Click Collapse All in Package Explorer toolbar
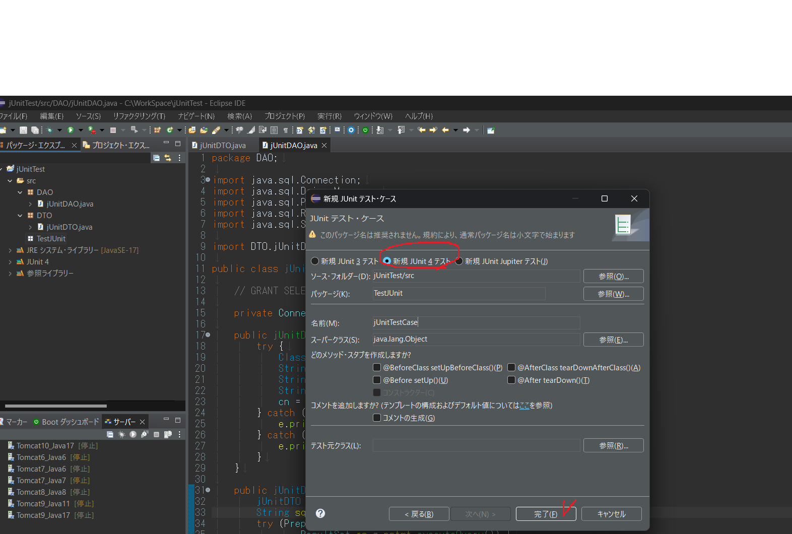The width and height of the screenshot is (792, 534). coord(156,158)
